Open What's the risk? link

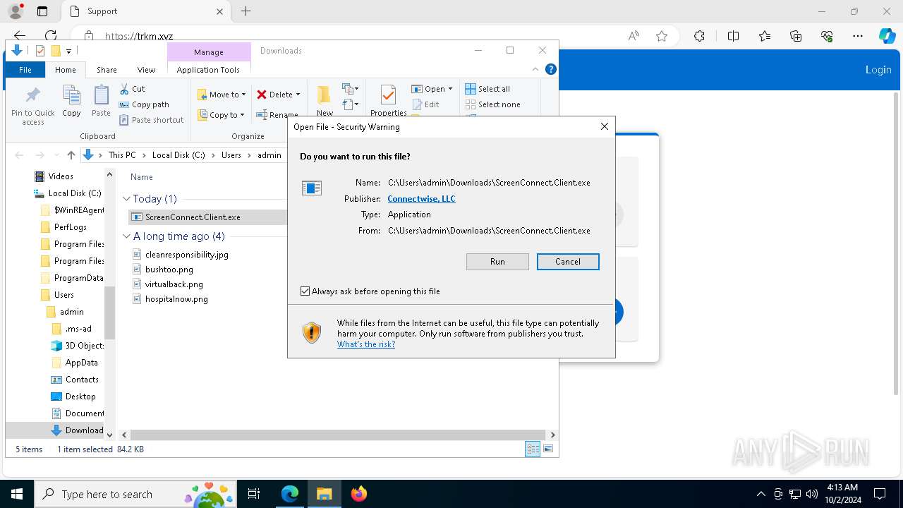coord(366,344)
